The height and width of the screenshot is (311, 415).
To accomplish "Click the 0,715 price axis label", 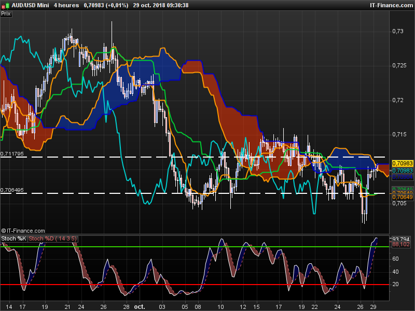I will pyautogui.click(x=399, y=134).
